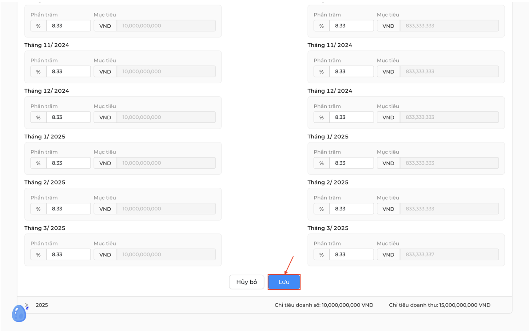Click the left Tháng 2/2025 target field 10,000,000,000

(x=166, y=209)
